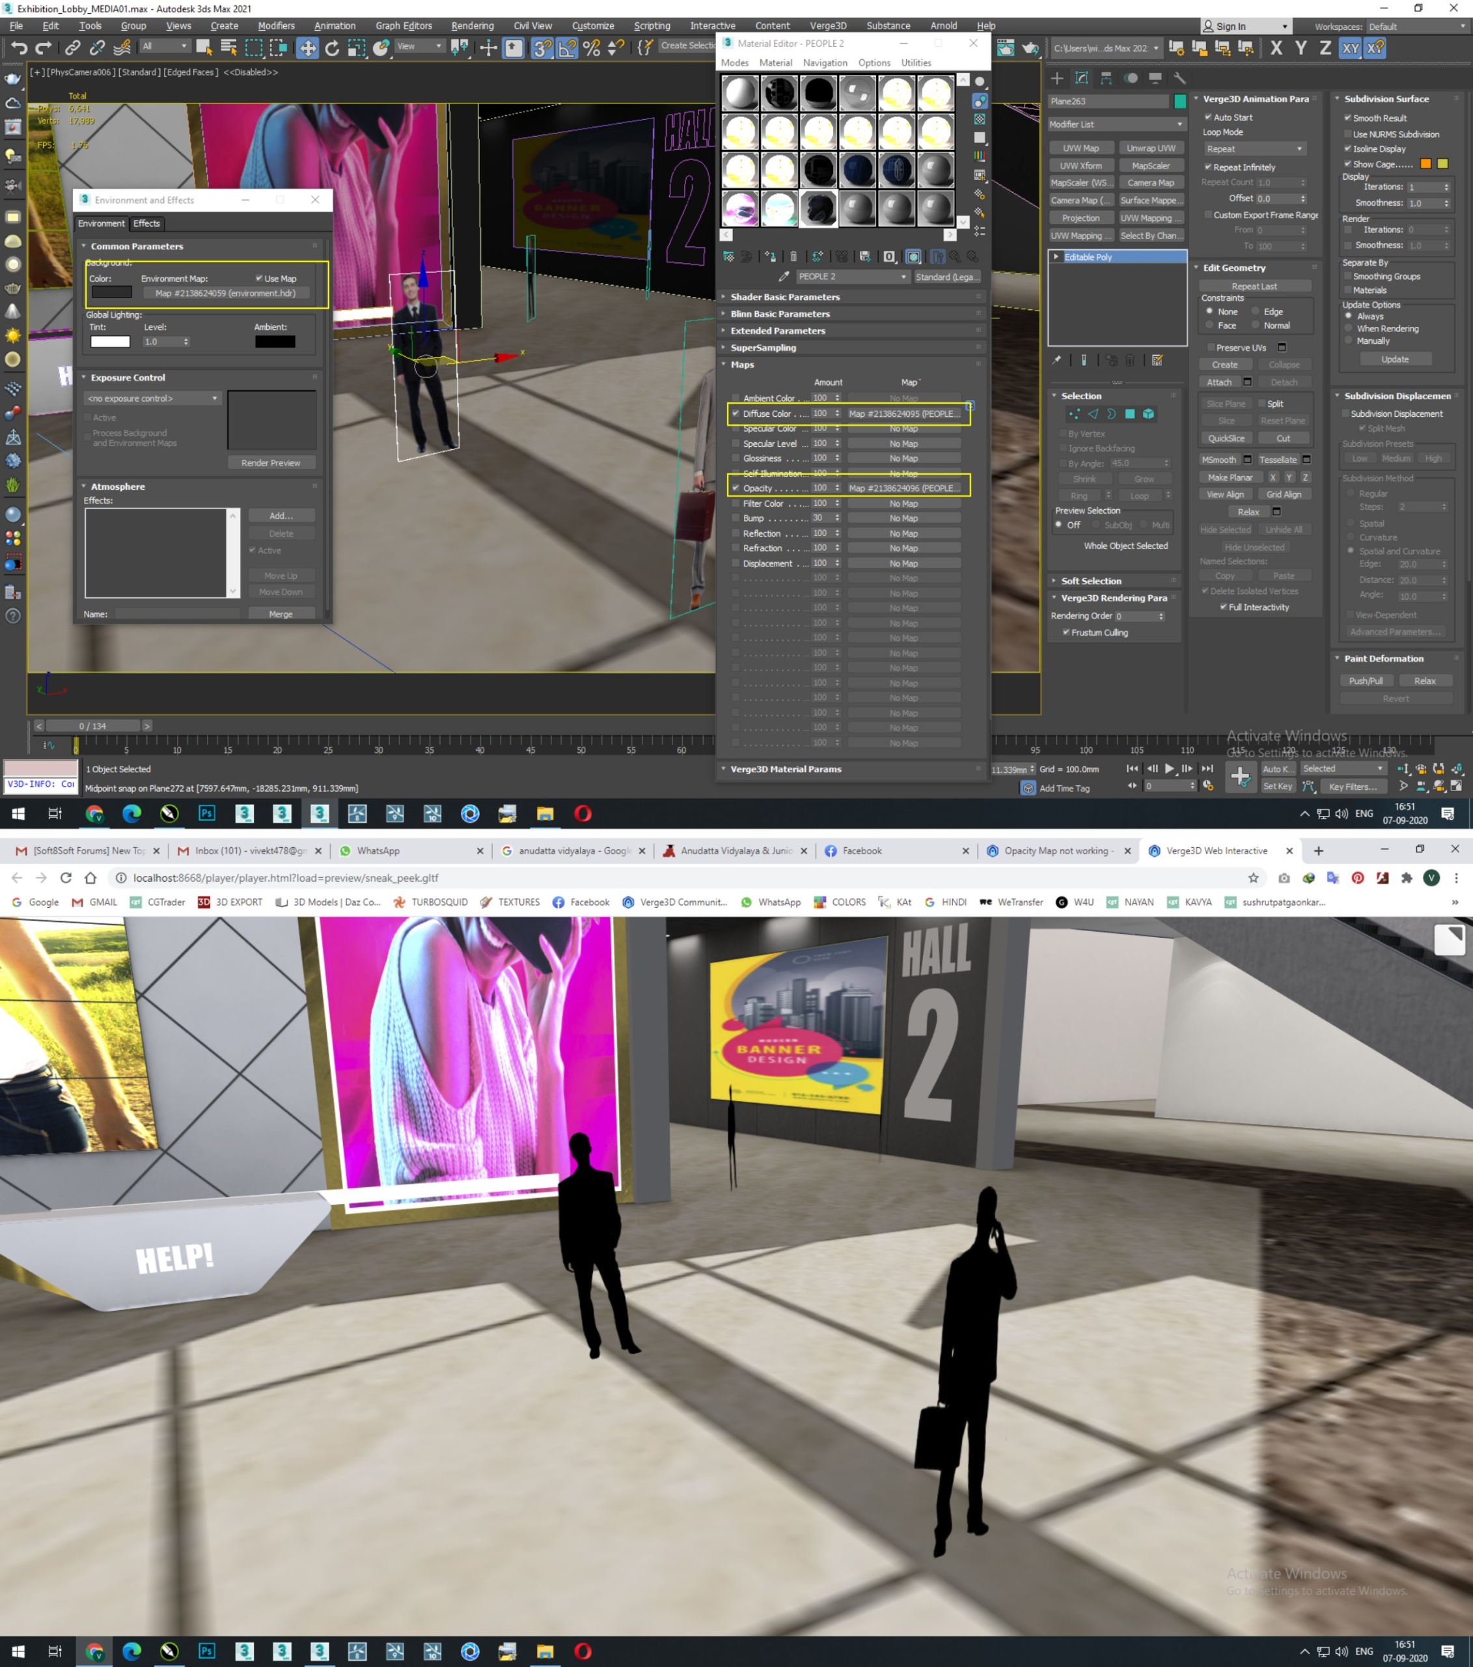
Task: Open the Hierarchy tab in command panel
Action: pos(1106,77)
